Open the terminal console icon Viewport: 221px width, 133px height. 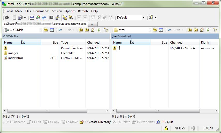[51, 18]
